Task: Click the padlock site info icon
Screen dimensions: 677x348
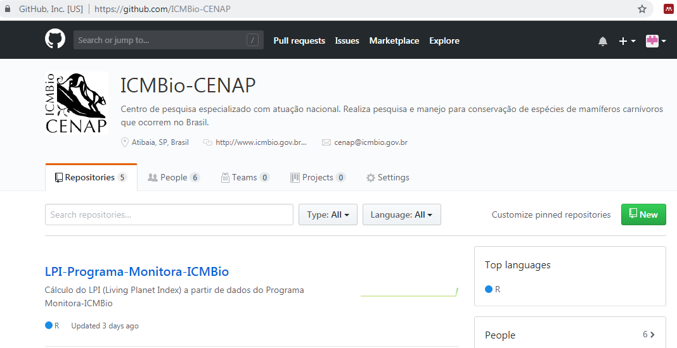Action: [x=8, y=9]
